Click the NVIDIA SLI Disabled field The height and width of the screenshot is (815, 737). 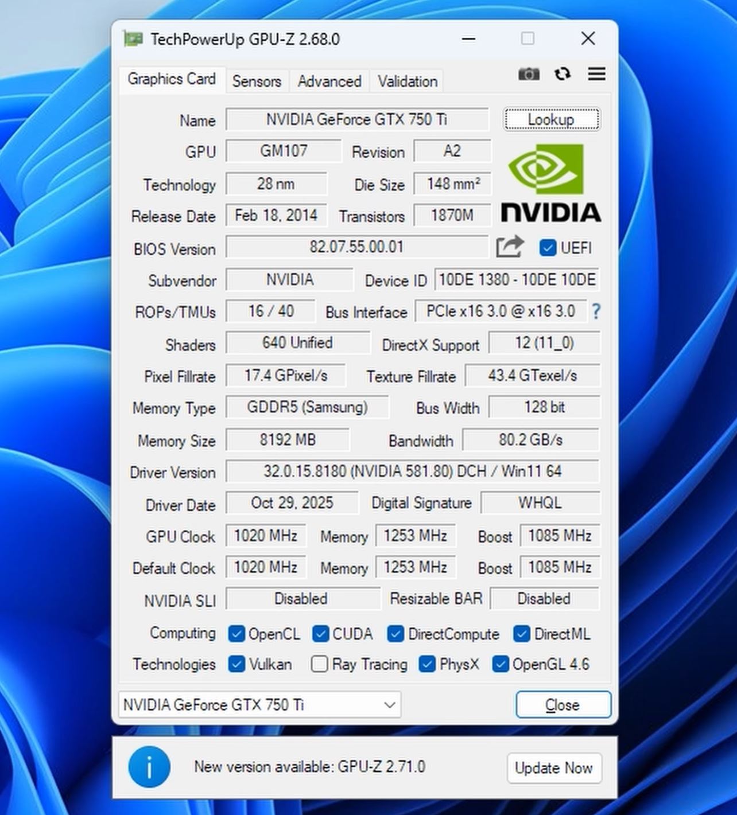[x=302, y=599]
